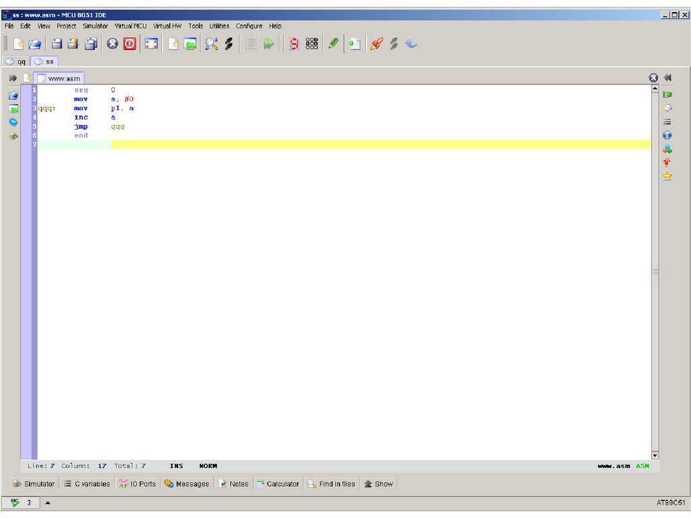This screenshot has width=691, height=518.
Task: Open the IO Ports bottom panel
Action: coord(137,484)
